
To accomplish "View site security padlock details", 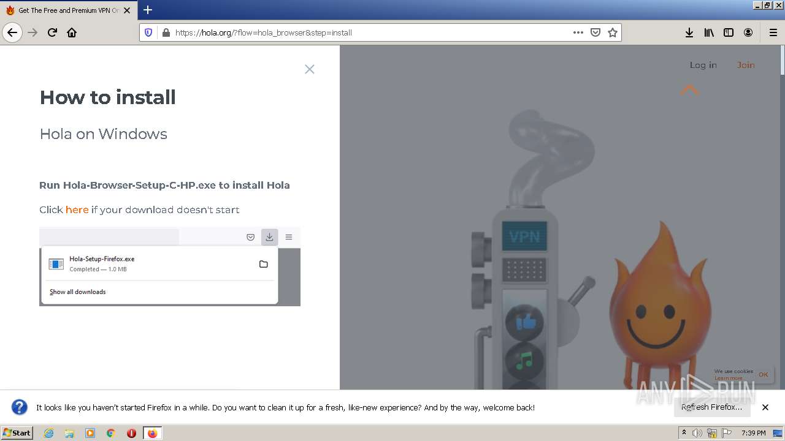I will (x=165, y=32).
